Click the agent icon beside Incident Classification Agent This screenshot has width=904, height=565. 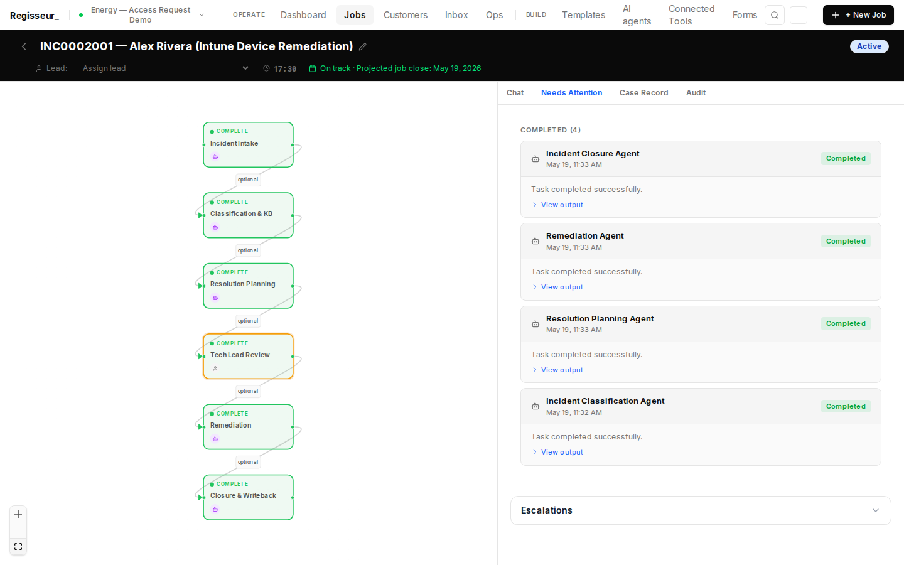click(535, 406)
